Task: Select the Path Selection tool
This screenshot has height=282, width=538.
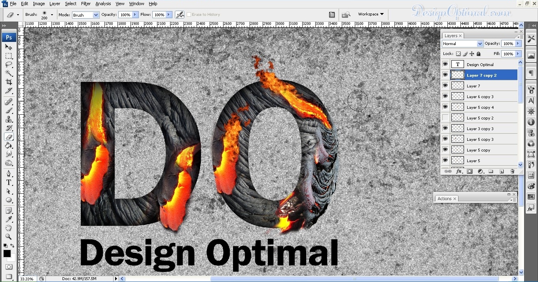Action: pos(9,191)
